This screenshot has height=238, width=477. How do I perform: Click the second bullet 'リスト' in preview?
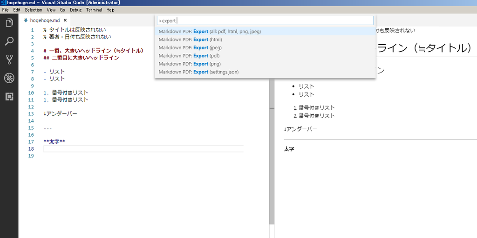pos(307,94)
